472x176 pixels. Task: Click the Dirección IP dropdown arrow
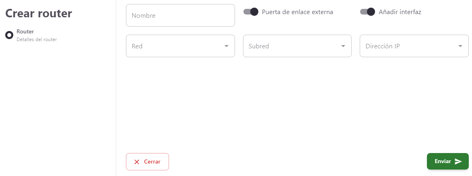[460, 46]
